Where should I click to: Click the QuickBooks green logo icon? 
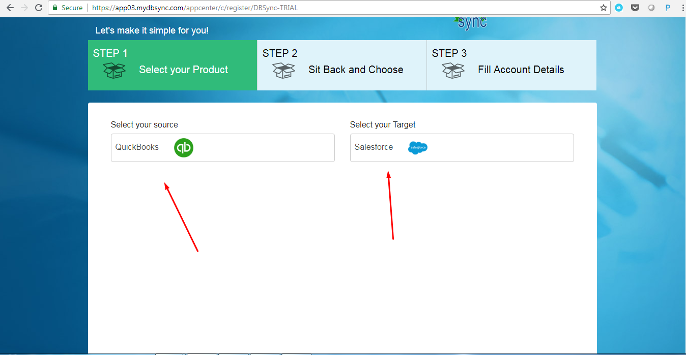pos(184,148)
